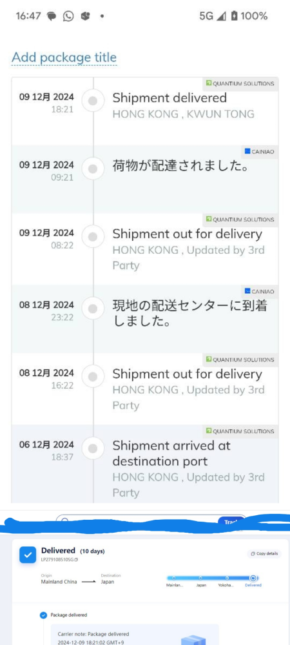Click the Track button
Screen dimensions: 290x645
point(231,522)
